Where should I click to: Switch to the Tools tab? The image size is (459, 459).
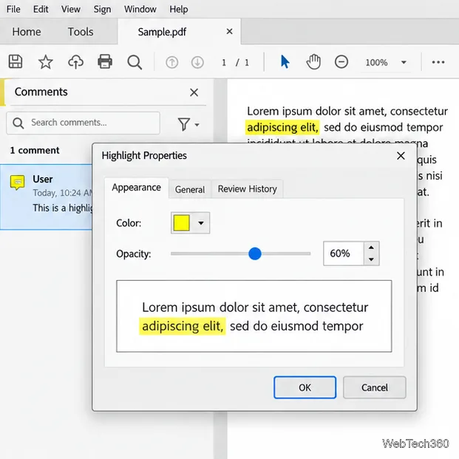tap(81, 32)
